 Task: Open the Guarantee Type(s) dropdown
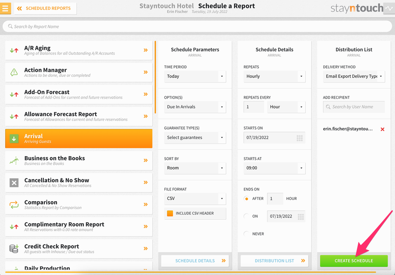195,137
